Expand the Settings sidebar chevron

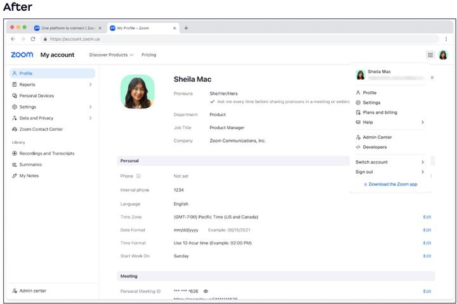(x=90, y=107)
